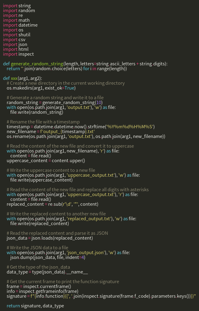Click the line starting 'signature = f"{info.function}'
Screen dimensions: 199x311
(101, 296)
